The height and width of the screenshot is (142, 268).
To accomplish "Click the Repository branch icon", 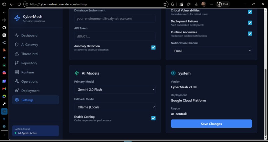I will (17, 63).
